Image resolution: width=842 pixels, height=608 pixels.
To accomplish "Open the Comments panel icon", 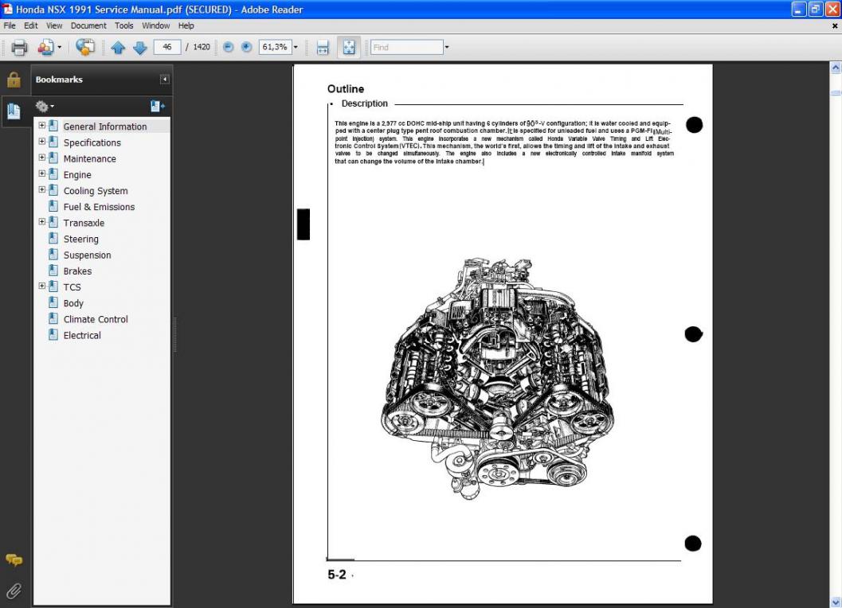I will coord(14,559).
